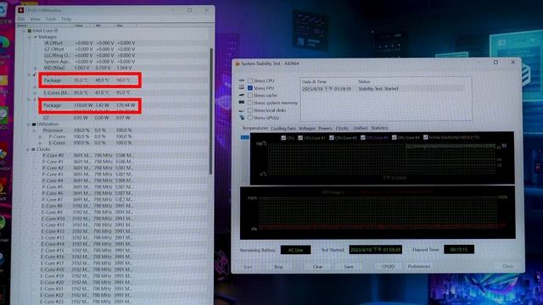Viewport: 543px width, 305px height.
Task: Expand the Processor utilization row
Action: [35, 130]
